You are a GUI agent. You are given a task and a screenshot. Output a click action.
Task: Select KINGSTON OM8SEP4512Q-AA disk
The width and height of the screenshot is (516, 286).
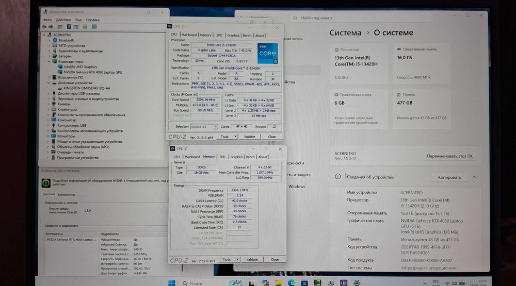click(x=87, y=88)
